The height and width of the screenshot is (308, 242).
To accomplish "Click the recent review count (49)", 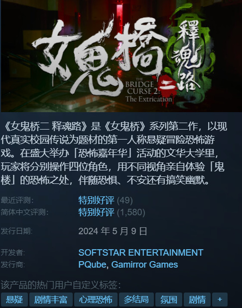I will pyautogui.click(x=125, y=200).
